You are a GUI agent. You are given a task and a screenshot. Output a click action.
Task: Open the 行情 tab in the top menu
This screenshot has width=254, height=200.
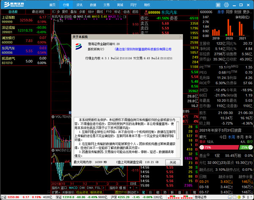(x=66, y=5)
